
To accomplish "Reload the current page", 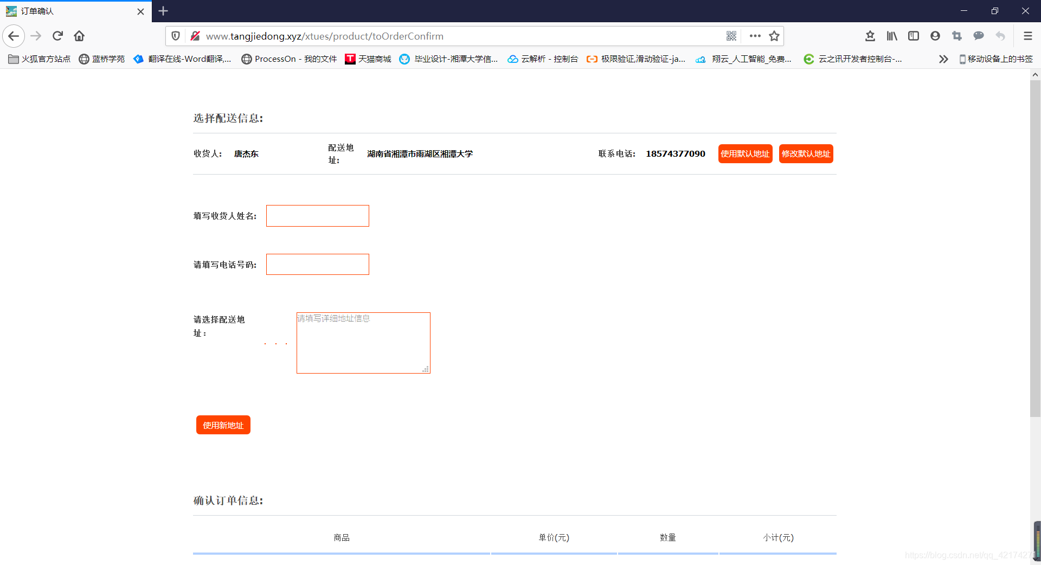I will point(57,36).
